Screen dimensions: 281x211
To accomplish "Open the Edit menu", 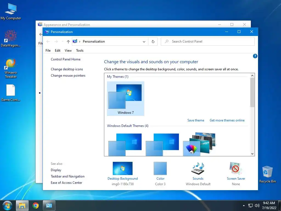I will pos(58,51).
